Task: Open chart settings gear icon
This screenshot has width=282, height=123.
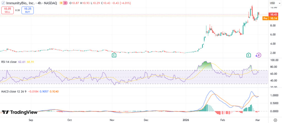Action: pyautogui.click(x=275, y=120)
